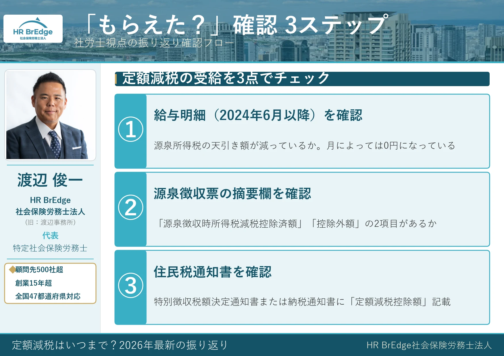
Task: Click the HR BrEdge text under the name
Action: [x=50, y=200]
